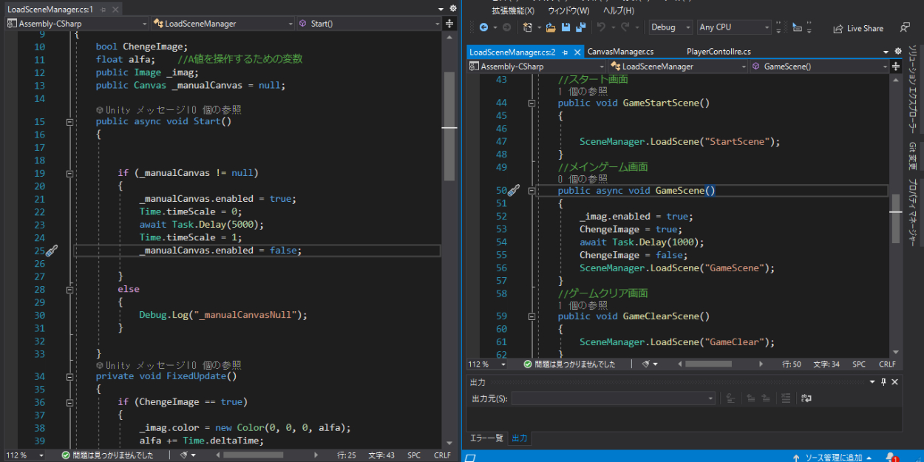Open the right editor's gear settings icon
Viewport: 924px width, 462px height.
tap(898, 52)
